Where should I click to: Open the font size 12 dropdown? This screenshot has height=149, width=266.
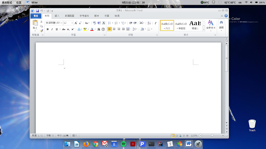click(x=72, y=23)
